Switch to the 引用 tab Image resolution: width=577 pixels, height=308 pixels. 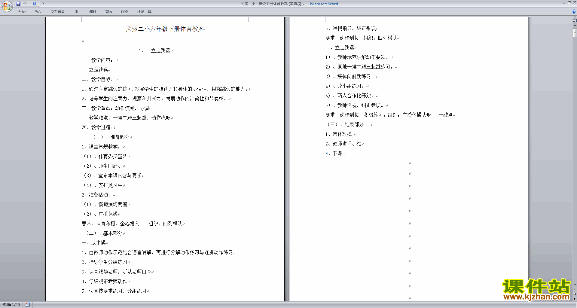click(77, 12)
